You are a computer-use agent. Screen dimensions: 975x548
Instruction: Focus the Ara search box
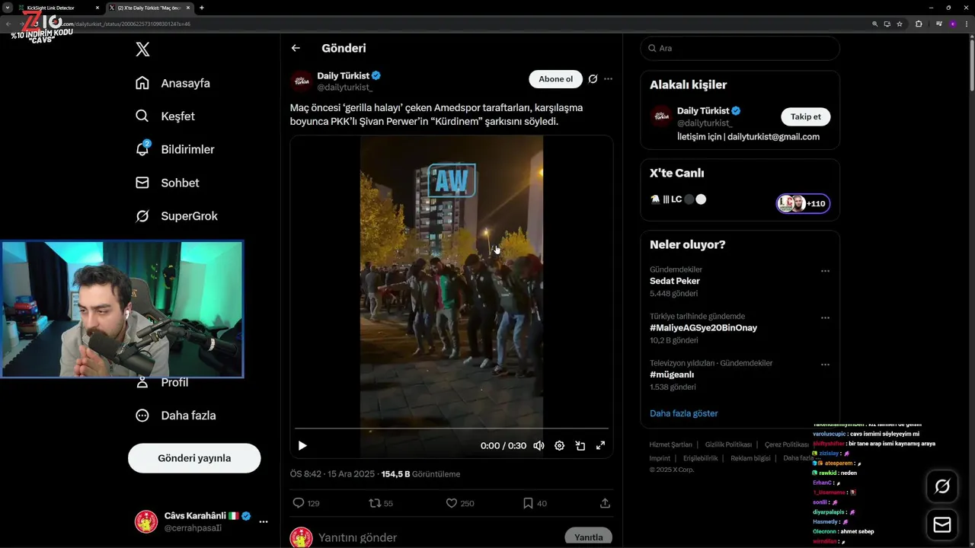pyautogui.click(x=740, y=48)
